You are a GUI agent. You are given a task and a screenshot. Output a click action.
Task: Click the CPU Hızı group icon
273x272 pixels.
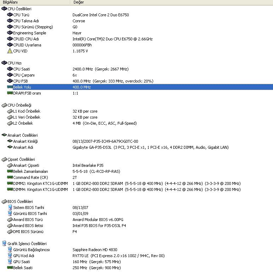pos(4,63)
